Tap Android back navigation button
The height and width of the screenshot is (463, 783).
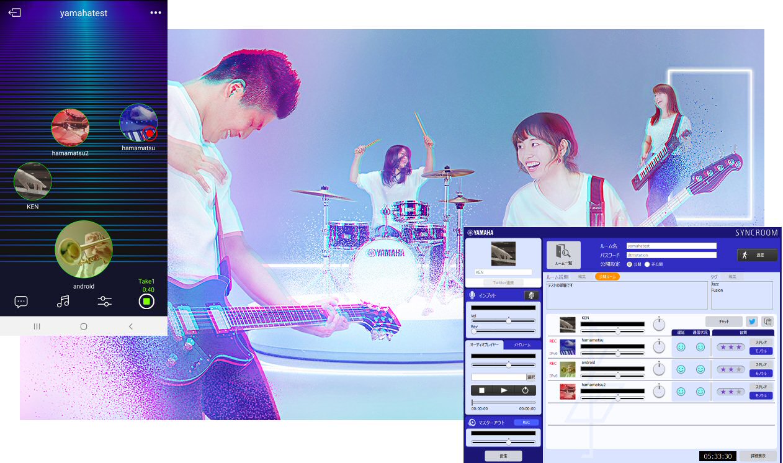pos(130,326)
